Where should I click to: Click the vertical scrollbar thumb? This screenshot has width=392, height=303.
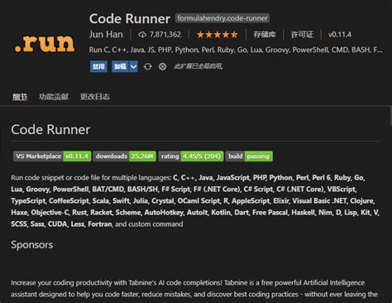(390, 116)
